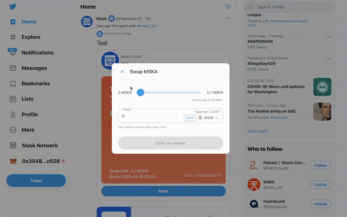Follow Patract | Wasm Con...
The height and width of the screenshot is (217, 347).
tap(320, 165)
